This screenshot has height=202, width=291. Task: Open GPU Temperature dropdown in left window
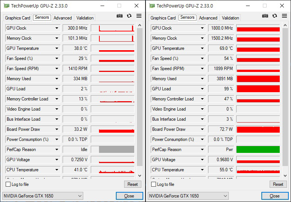pos(57,48)
